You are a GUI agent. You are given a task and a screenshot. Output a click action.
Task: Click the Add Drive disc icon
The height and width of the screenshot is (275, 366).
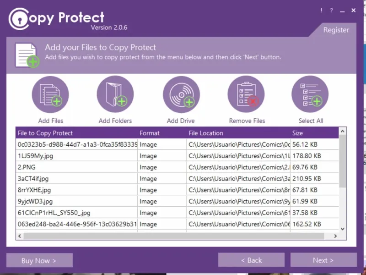click(x=181, y=94)
